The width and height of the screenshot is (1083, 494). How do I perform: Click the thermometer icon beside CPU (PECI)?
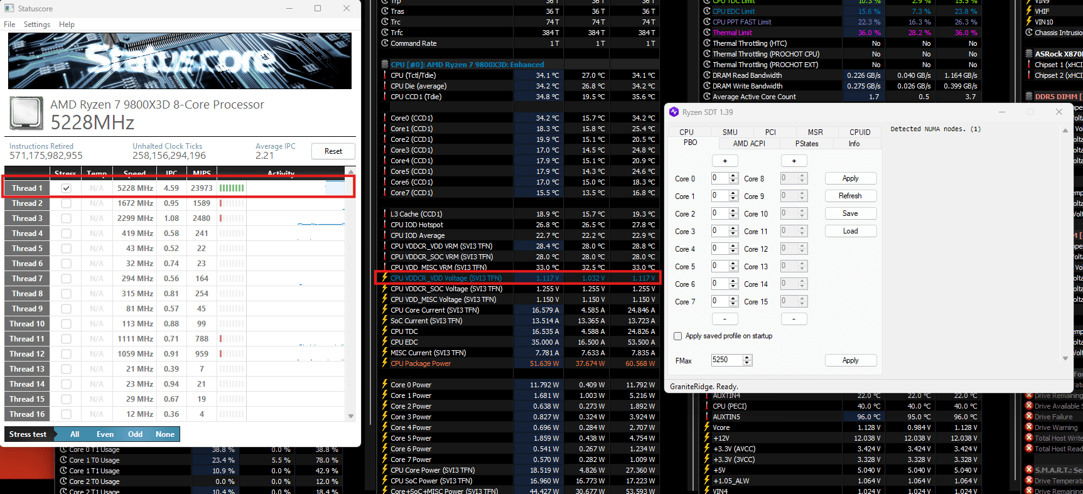(x=707, y=406)
